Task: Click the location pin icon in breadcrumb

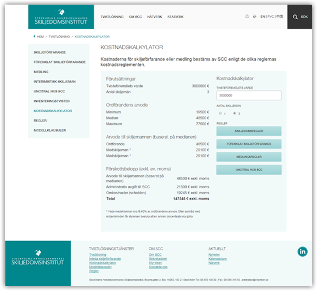Action: (x=34, y=36)
